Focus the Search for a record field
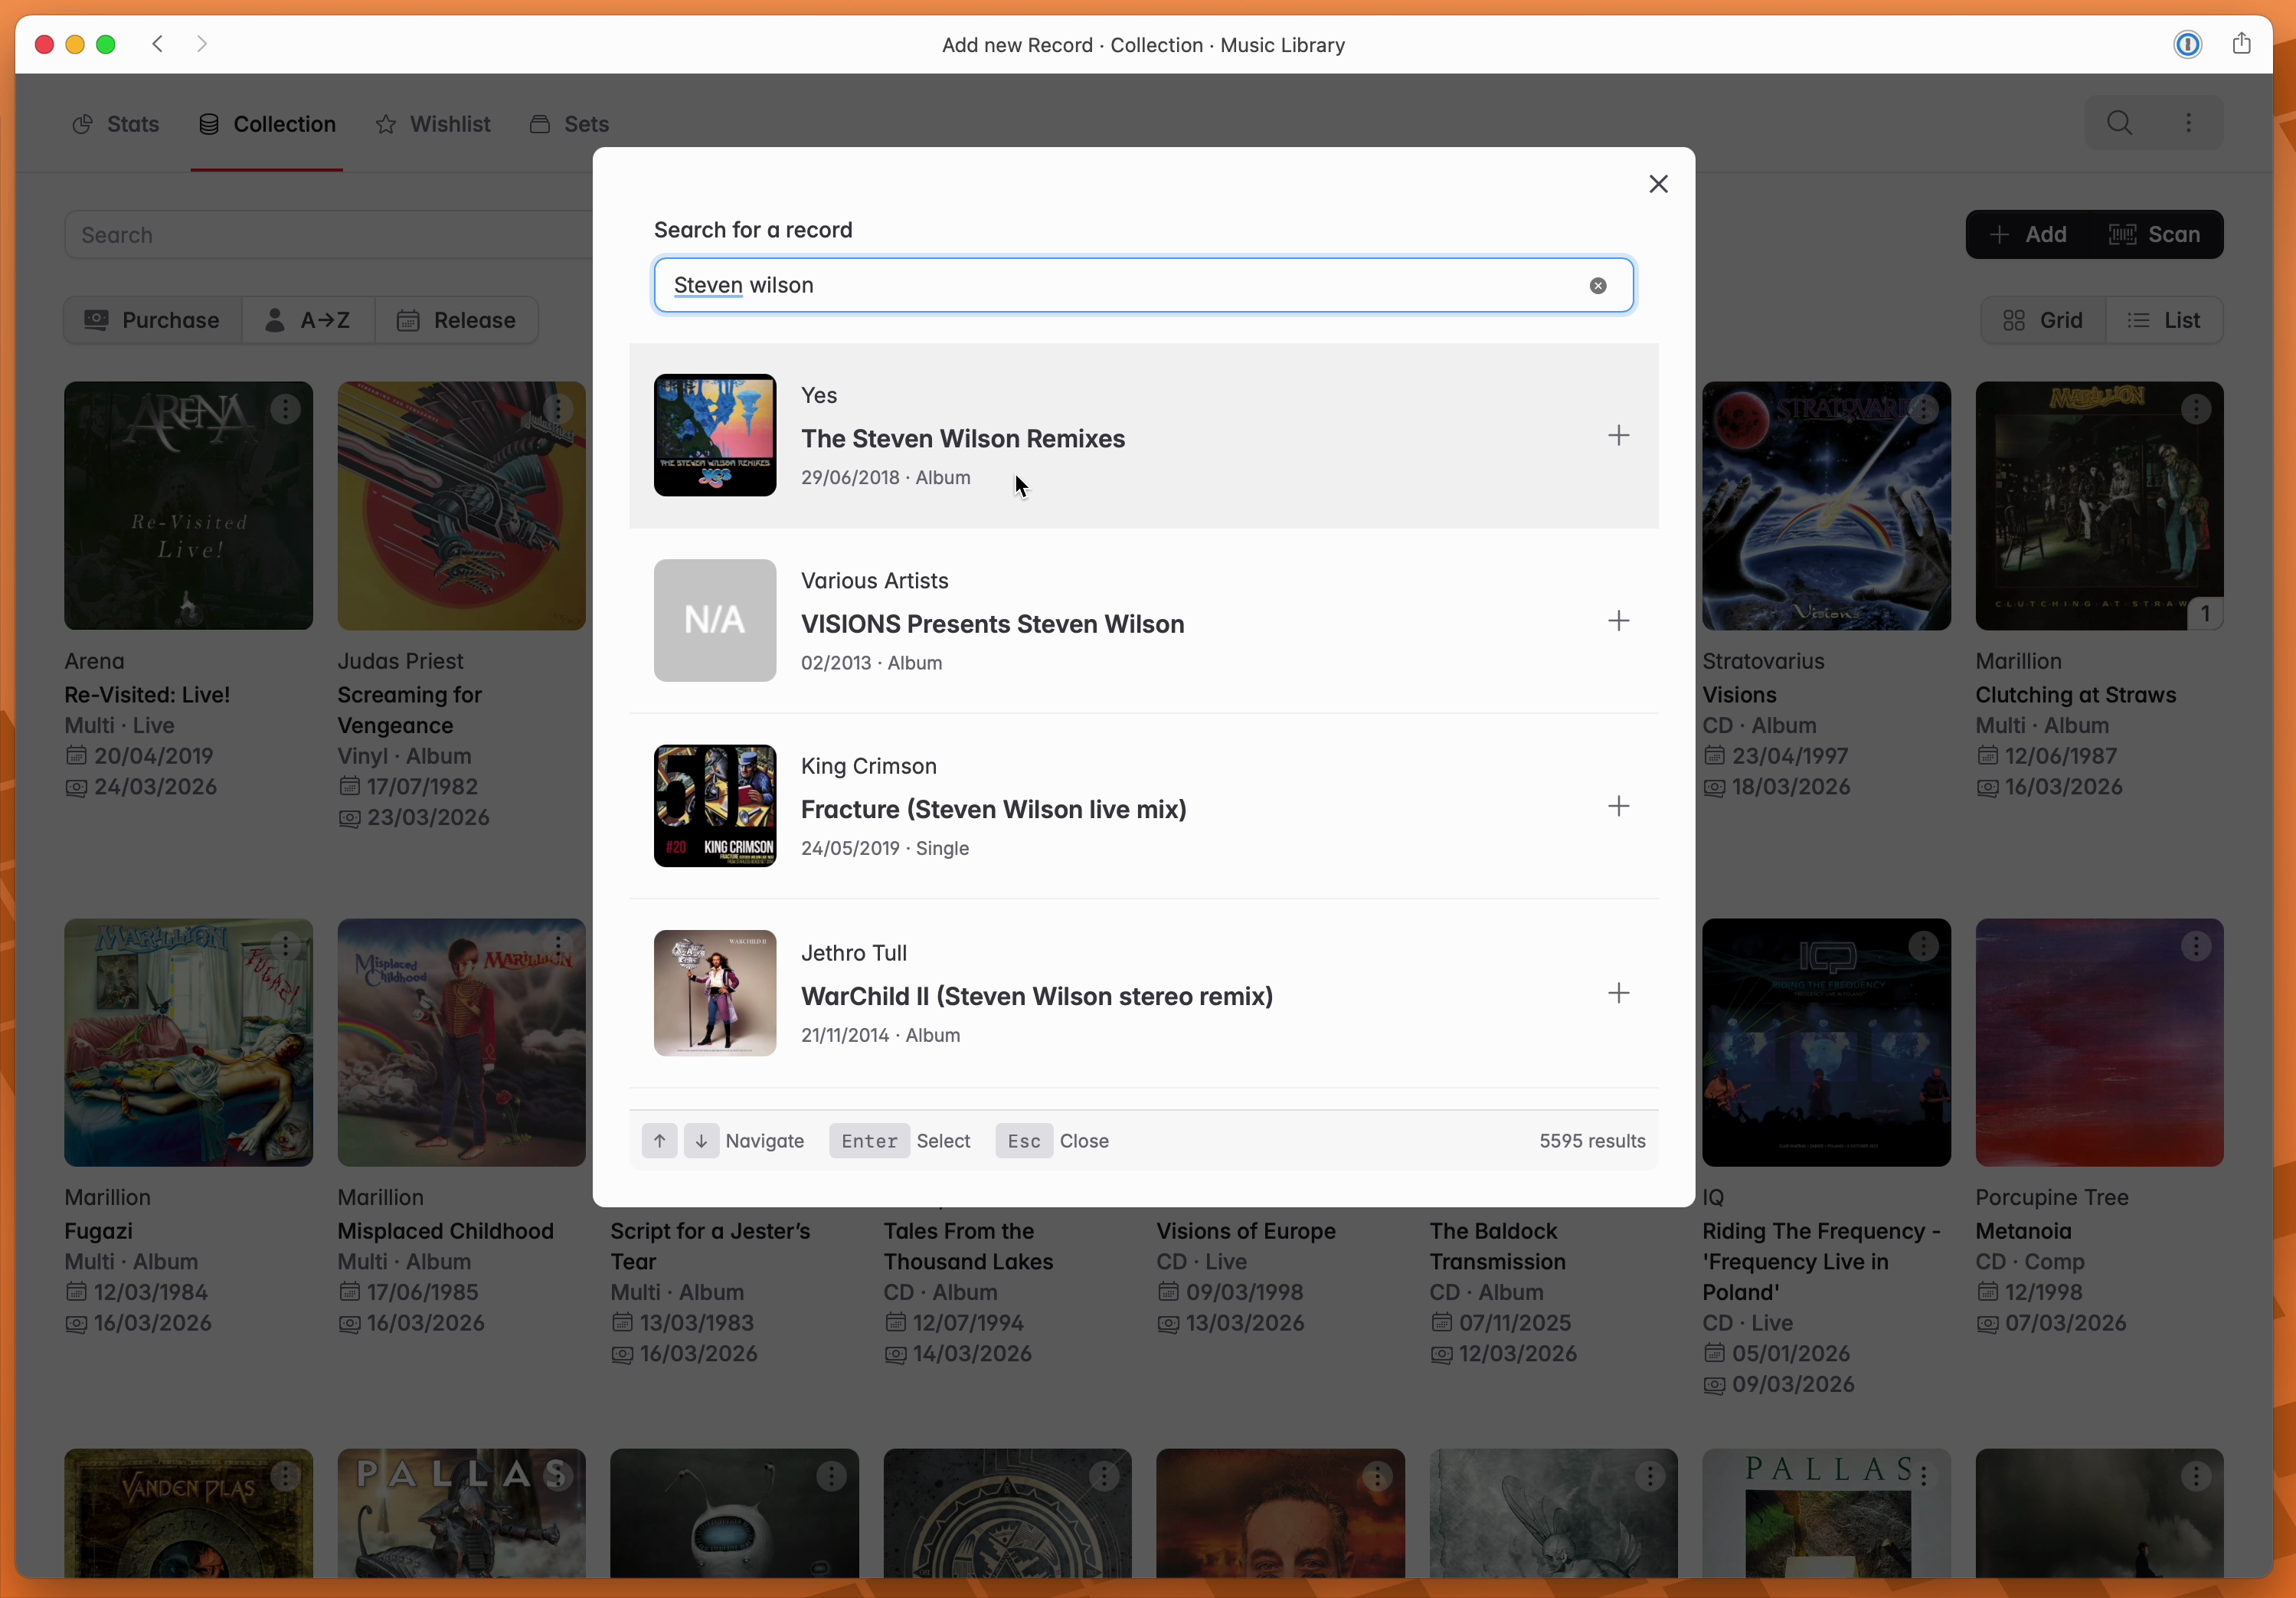The image size is (2296, 1598). [x=1143, y=286]
